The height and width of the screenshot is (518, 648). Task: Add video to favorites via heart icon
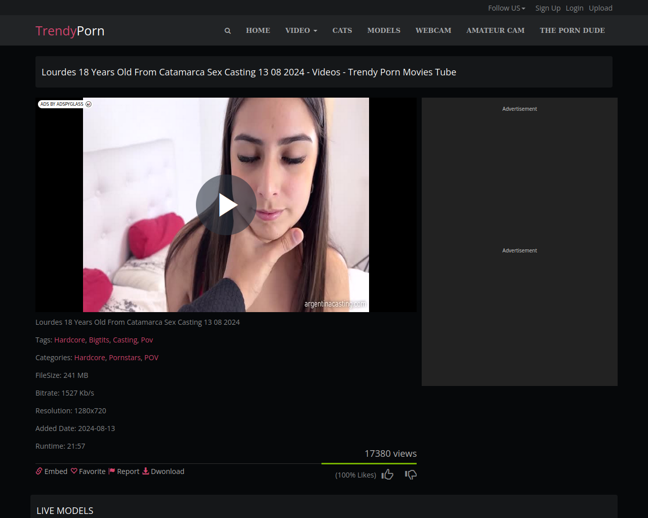[74, 471]
